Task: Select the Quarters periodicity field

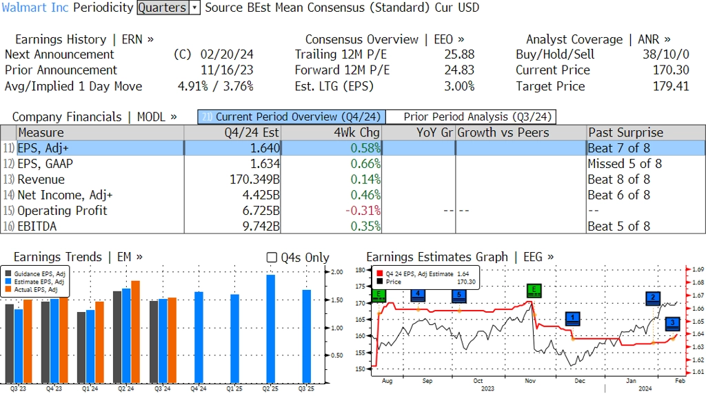Action: coord(163,8)
